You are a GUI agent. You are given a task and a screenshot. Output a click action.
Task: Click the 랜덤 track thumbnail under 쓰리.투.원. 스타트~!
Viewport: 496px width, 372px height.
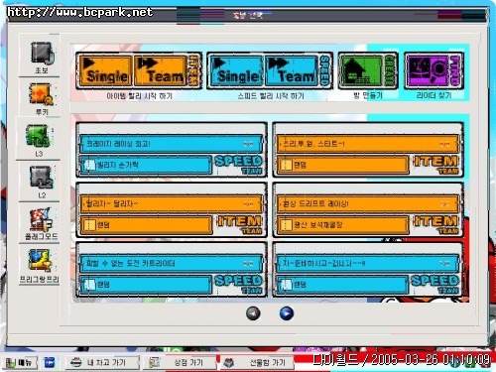(x=286, y=165)
